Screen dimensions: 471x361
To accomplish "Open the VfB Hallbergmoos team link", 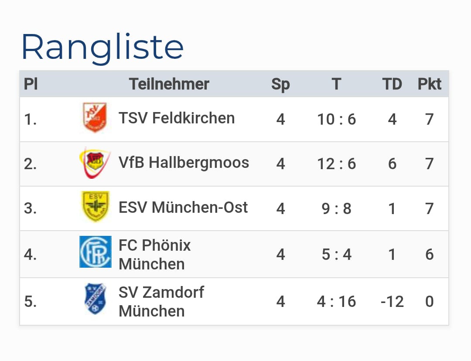I will click(184, 163).
